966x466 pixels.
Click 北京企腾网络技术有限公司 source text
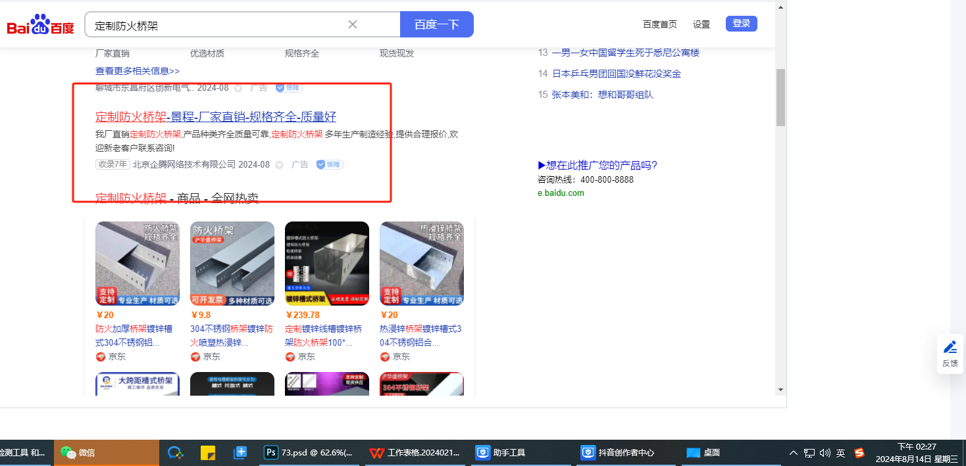(x=184, y=164)
